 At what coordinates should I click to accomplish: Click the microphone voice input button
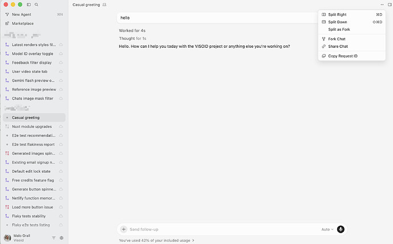[341, 229]
